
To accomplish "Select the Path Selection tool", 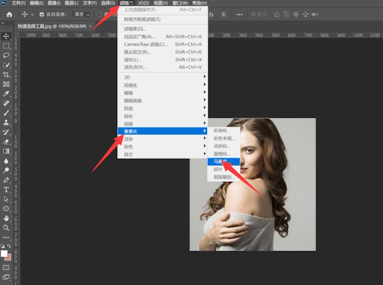I will (6, 199).
